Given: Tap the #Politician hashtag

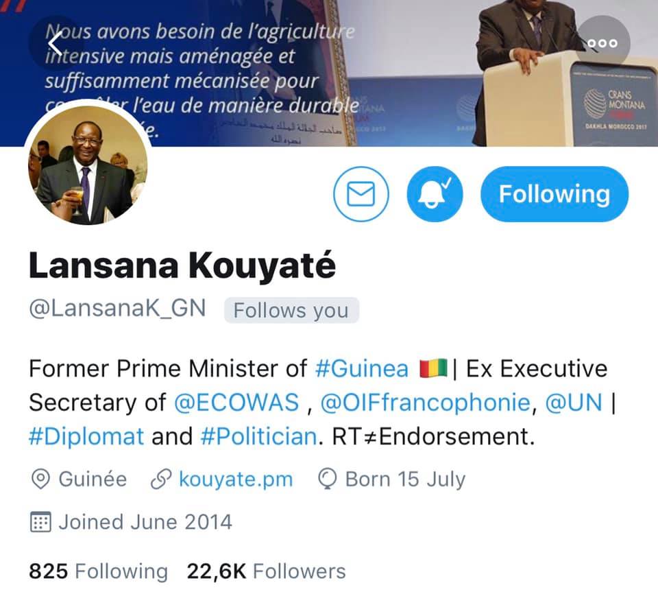Looking at the screenshot, I should click(258, 436).
